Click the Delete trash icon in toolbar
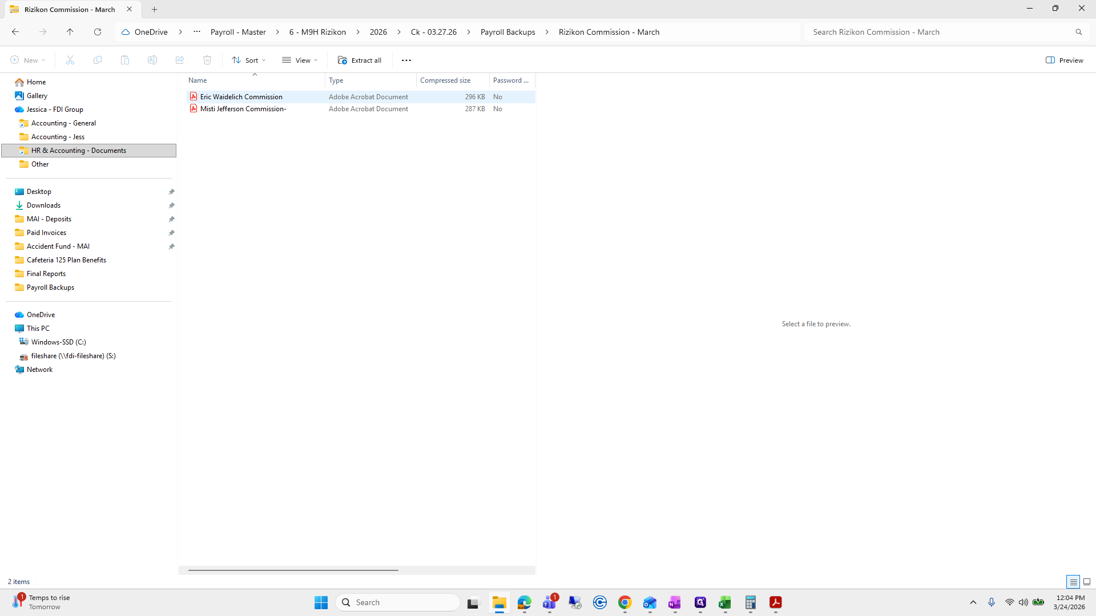The height and width of the screenshot is (616, 1096). pyautogui.click(x=207, y=60)
